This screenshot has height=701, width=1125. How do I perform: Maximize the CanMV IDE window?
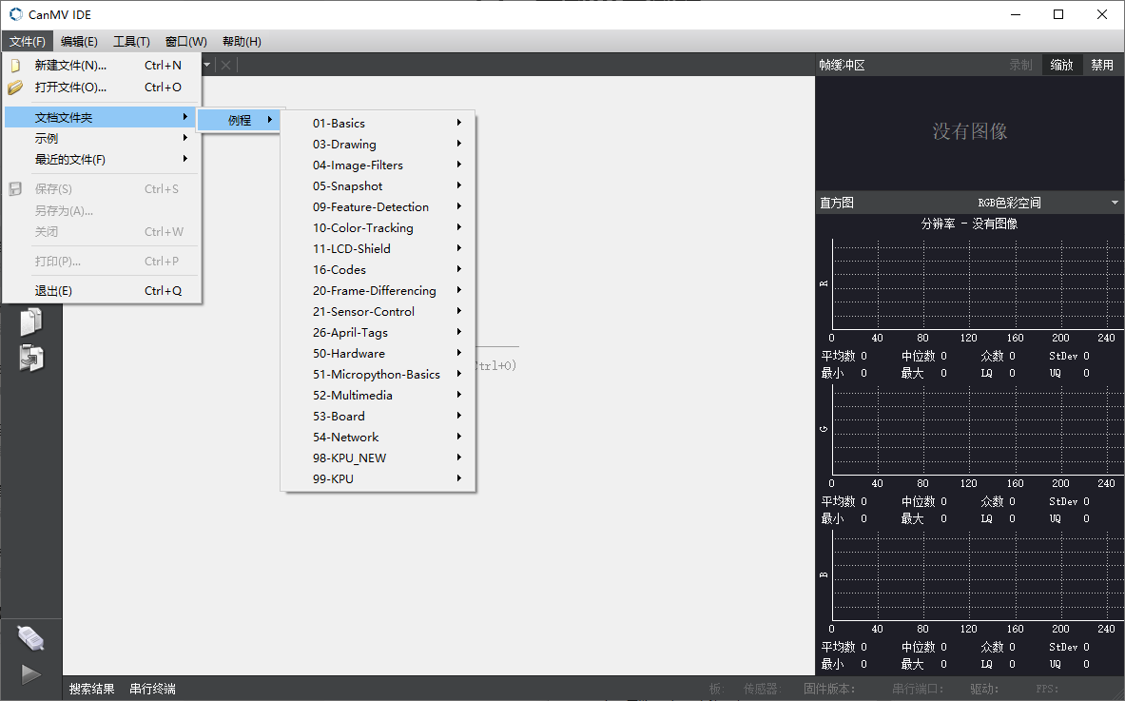tap(1058, 14)
